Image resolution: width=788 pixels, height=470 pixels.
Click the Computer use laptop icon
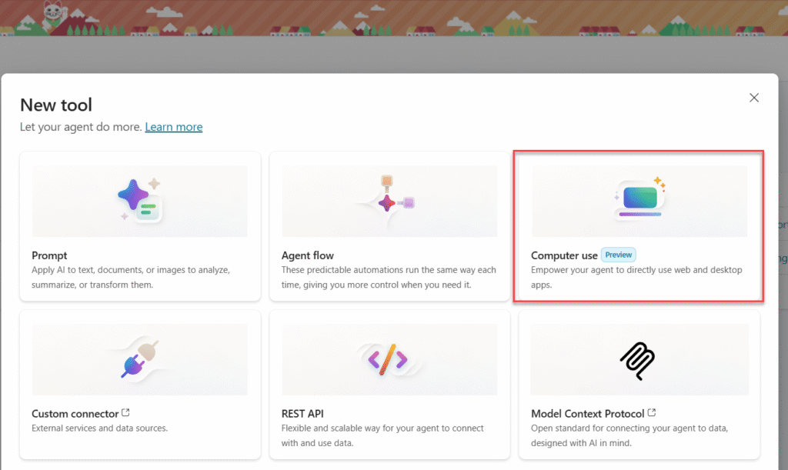click(639, 199)
